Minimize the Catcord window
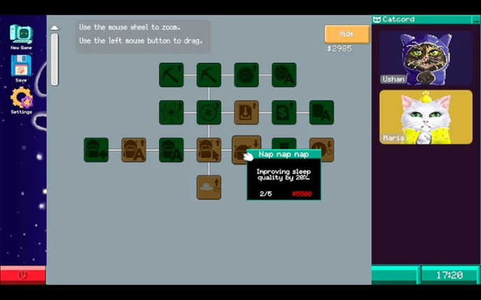The image size is (481, 300). point(476,20)
